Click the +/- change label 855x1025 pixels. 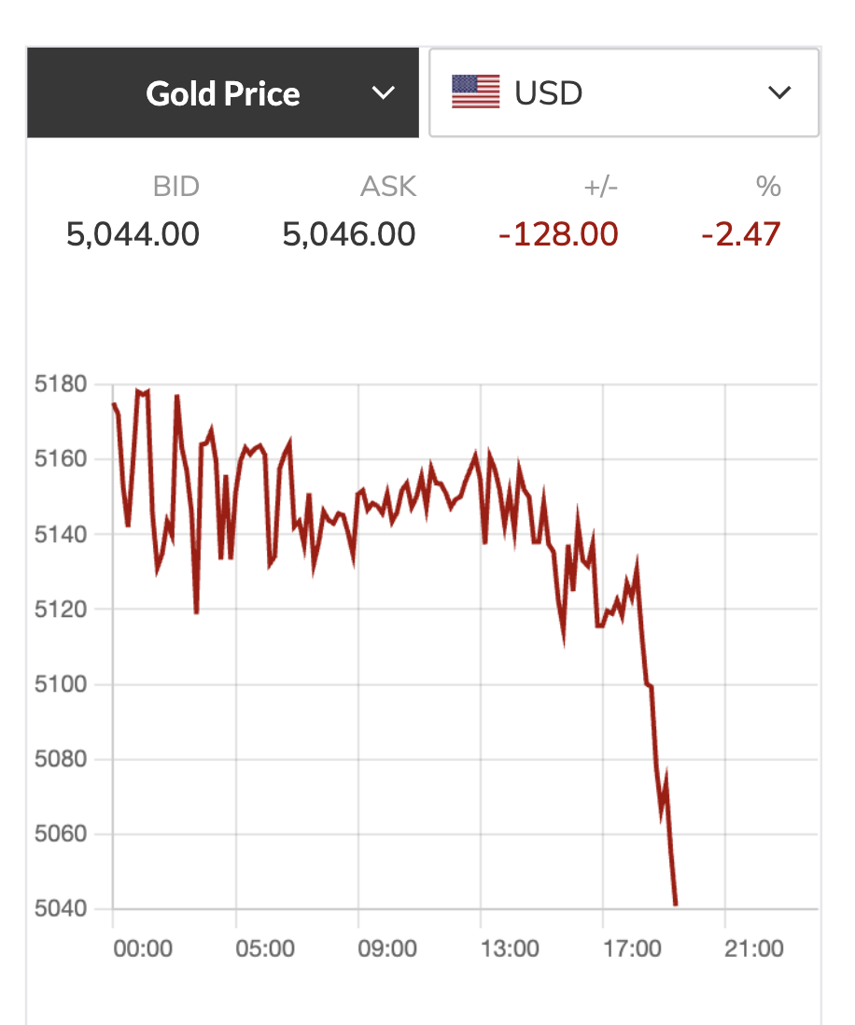click(x=601, y=187)
